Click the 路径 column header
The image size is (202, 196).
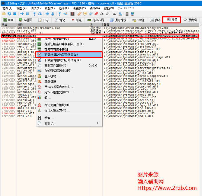(107, 24)
